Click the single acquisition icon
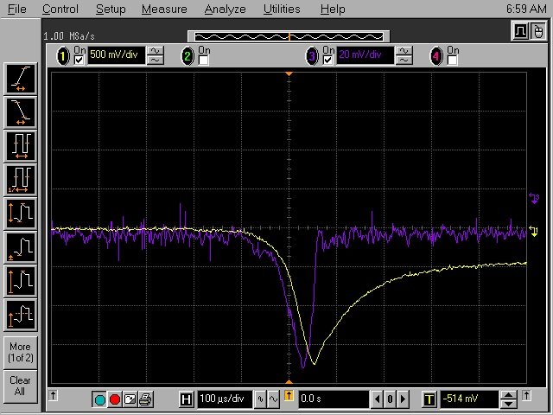This screenshot has height=415, width=553. (130, 399)
